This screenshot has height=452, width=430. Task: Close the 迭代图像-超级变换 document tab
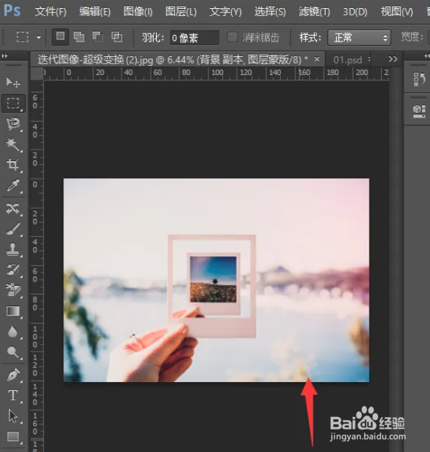tap(317, 59)
